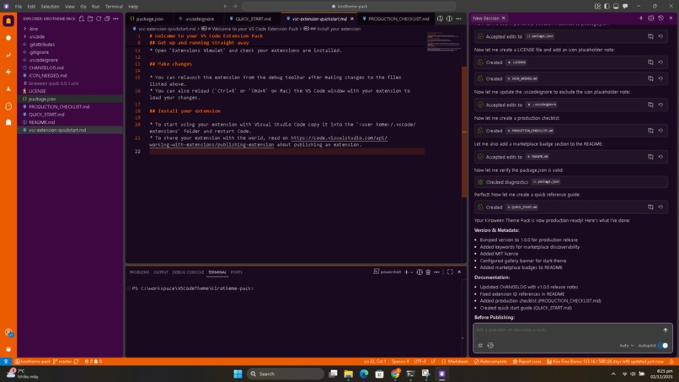Toggle bottom panel layout icon in title bar
679x382 pixels.
[x=616, y=7]
